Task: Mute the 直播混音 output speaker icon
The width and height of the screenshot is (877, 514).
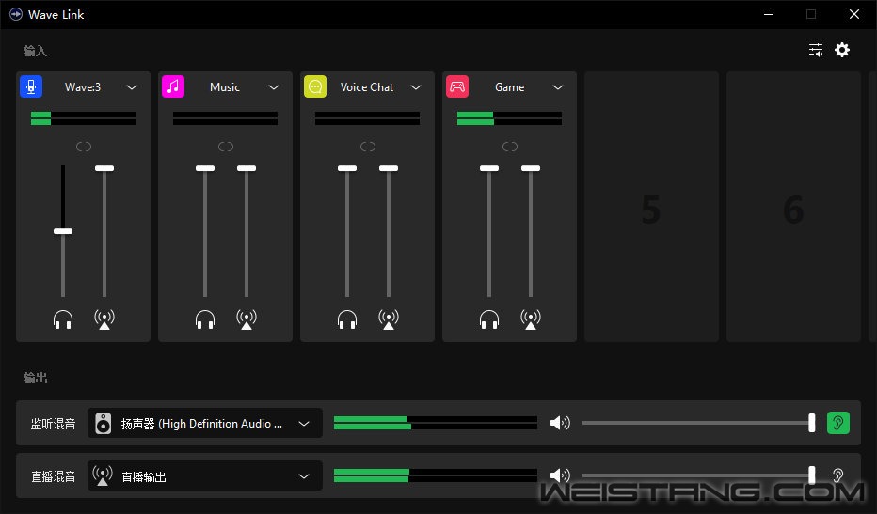Action: pyautogui.click(x=560, y=475)
